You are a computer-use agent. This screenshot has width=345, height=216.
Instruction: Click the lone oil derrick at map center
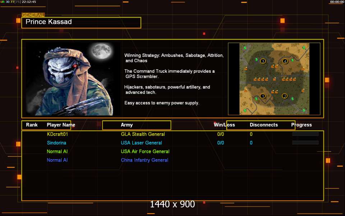pos(274,79)
